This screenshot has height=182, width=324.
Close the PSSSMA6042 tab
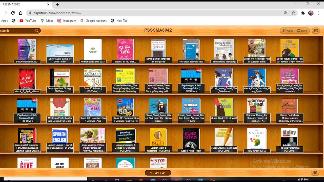[x=48, y=4]
